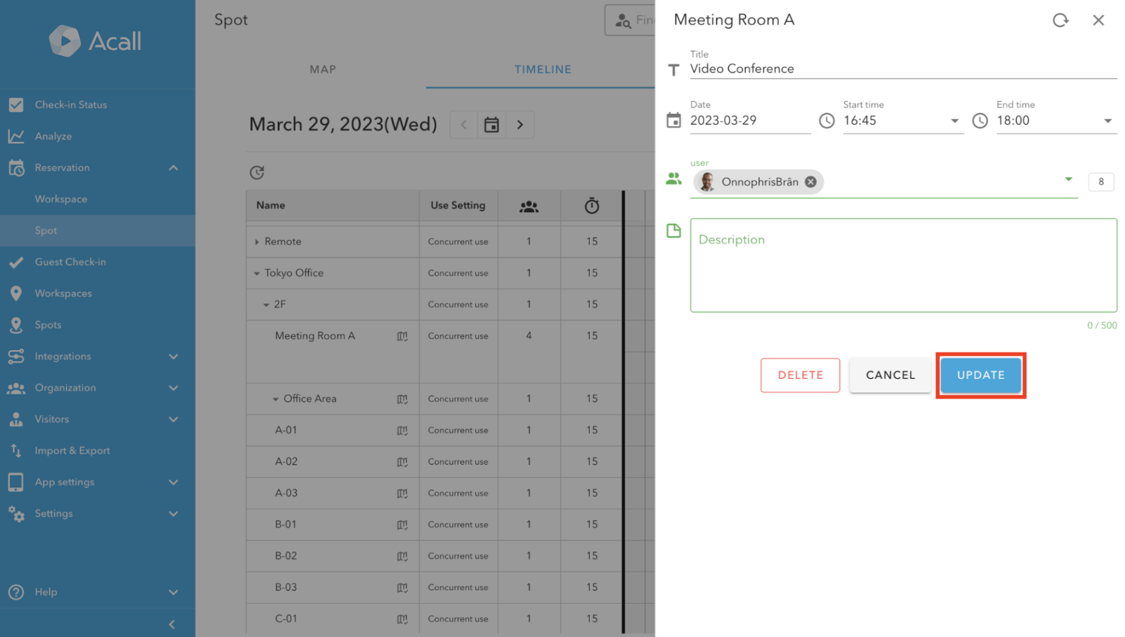Screen dimensions: 1125x637
Task: Click the refresh icon above the timeline table
Action: coord(257,172)
